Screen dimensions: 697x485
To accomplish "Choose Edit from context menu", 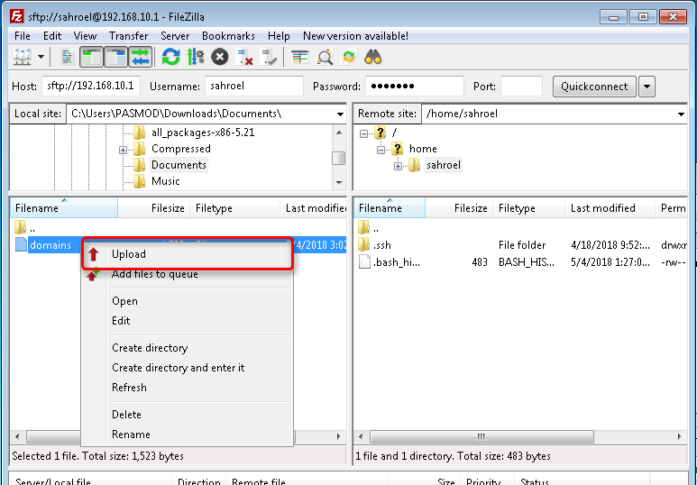I will 188,321.
